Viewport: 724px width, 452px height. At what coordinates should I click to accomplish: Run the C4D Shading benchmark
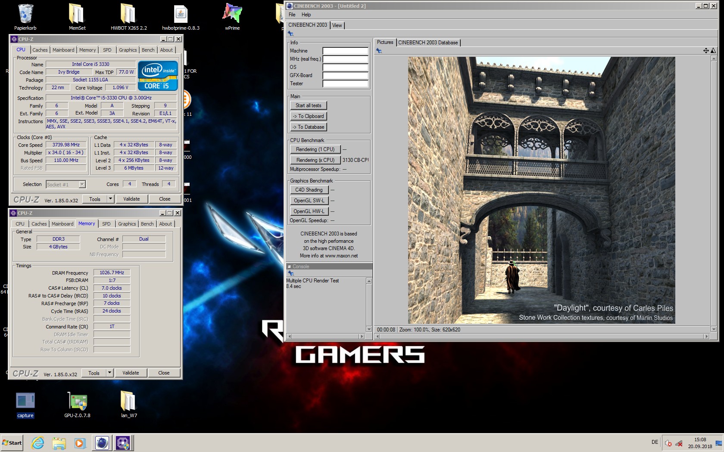tap(309, 190)
